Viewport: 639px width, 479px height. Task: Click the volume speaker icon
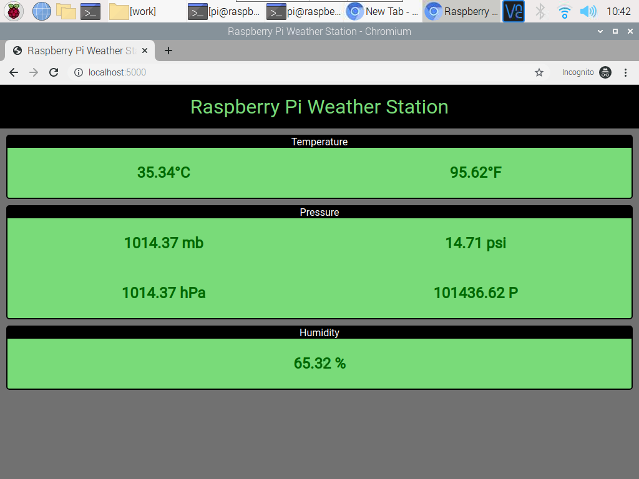(x=588, y=11)
